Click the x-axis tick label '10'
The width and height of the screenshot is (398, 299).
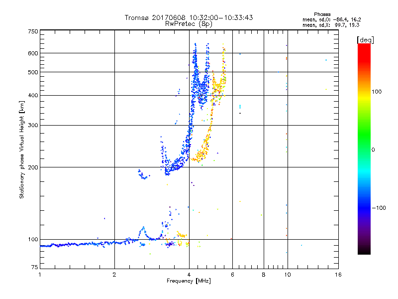point(288,275)
